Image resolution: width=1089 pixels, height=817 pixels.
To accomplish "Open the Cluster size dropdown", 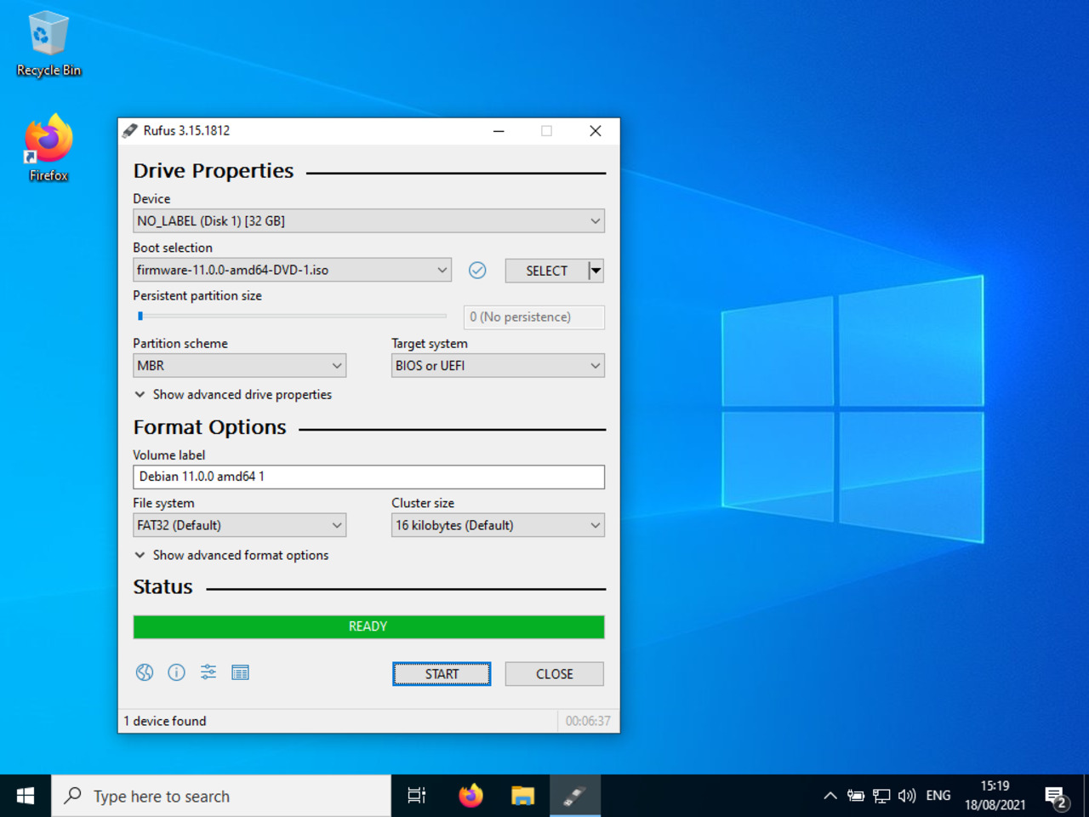I will click(498, 525).
